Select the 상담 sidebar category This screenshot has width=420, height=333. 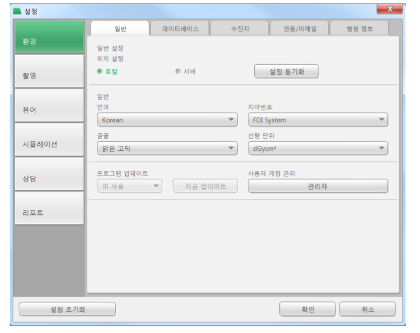click(x=49, y=174)
